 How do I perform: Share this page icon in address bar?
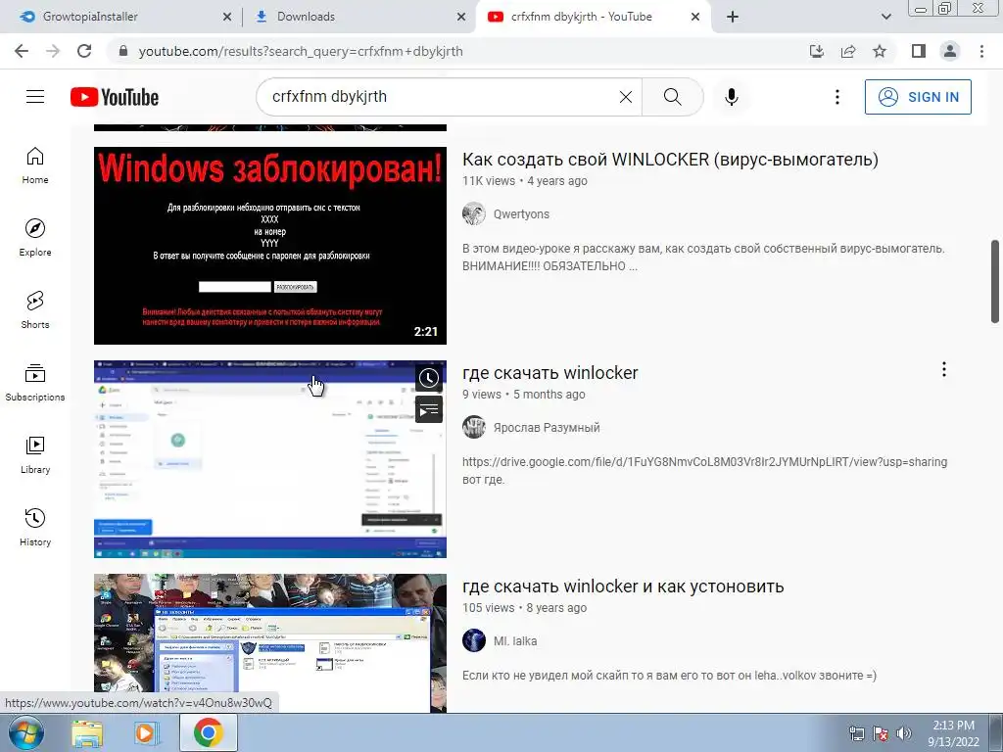tap(848, 51)
